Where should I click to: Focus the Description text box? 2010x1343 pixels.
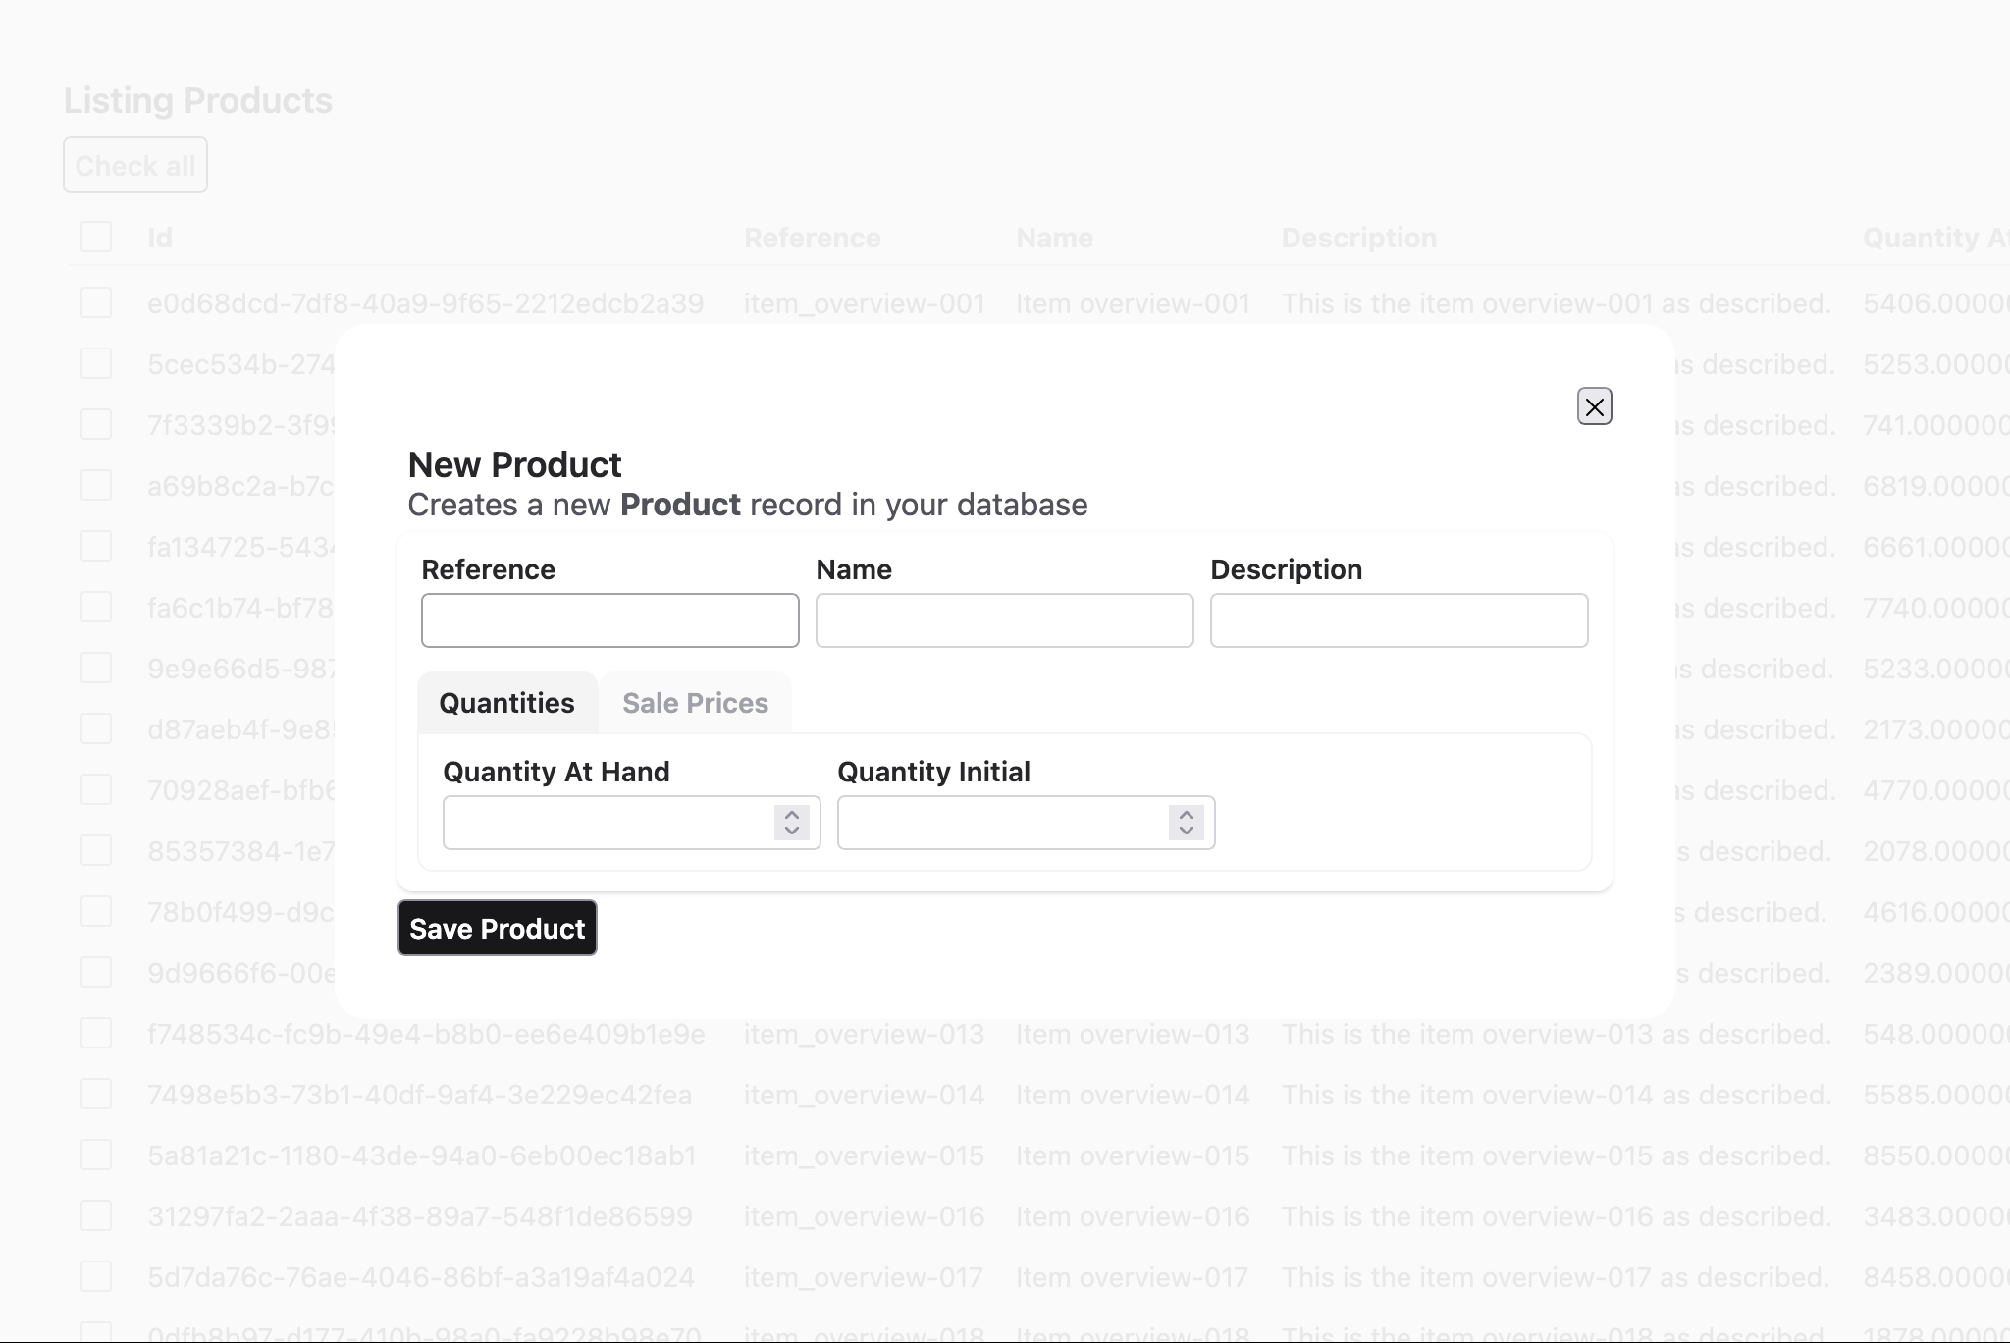pyautogui.click(x=1399, y=620)
